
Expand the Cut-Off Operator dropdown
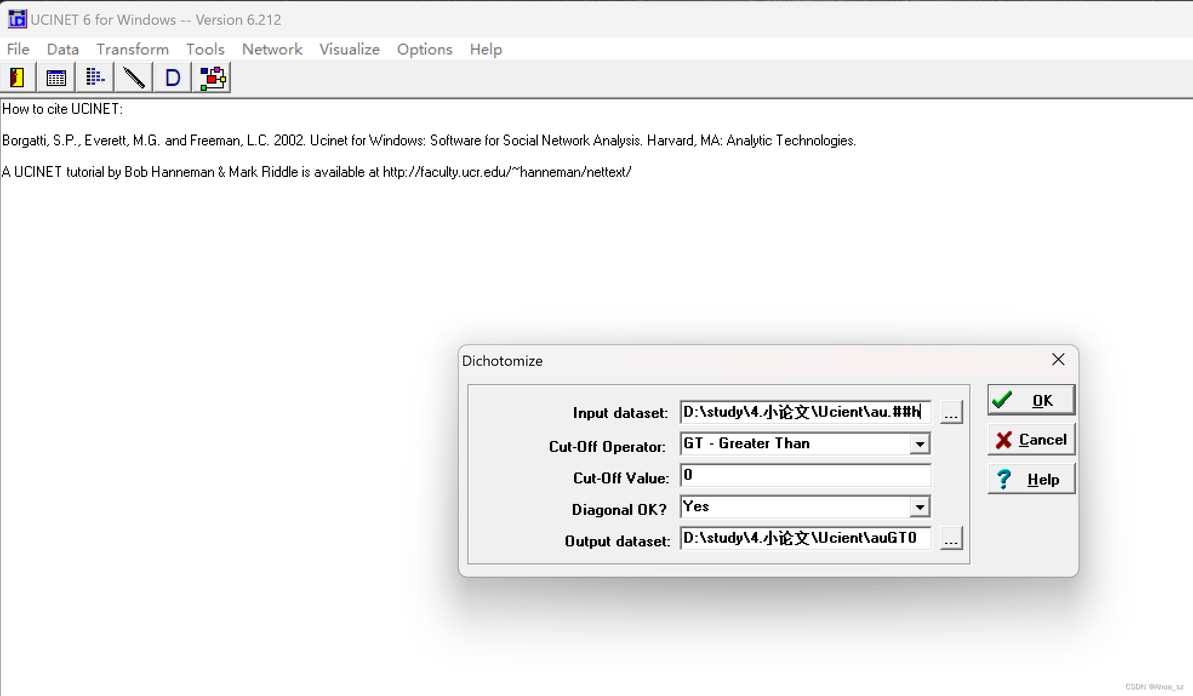920,444
